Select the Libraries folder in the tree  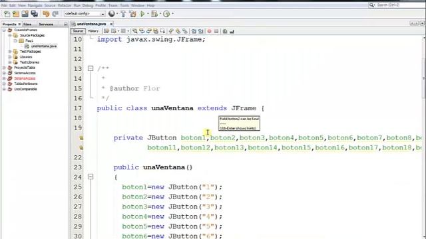tap(26, 57)
